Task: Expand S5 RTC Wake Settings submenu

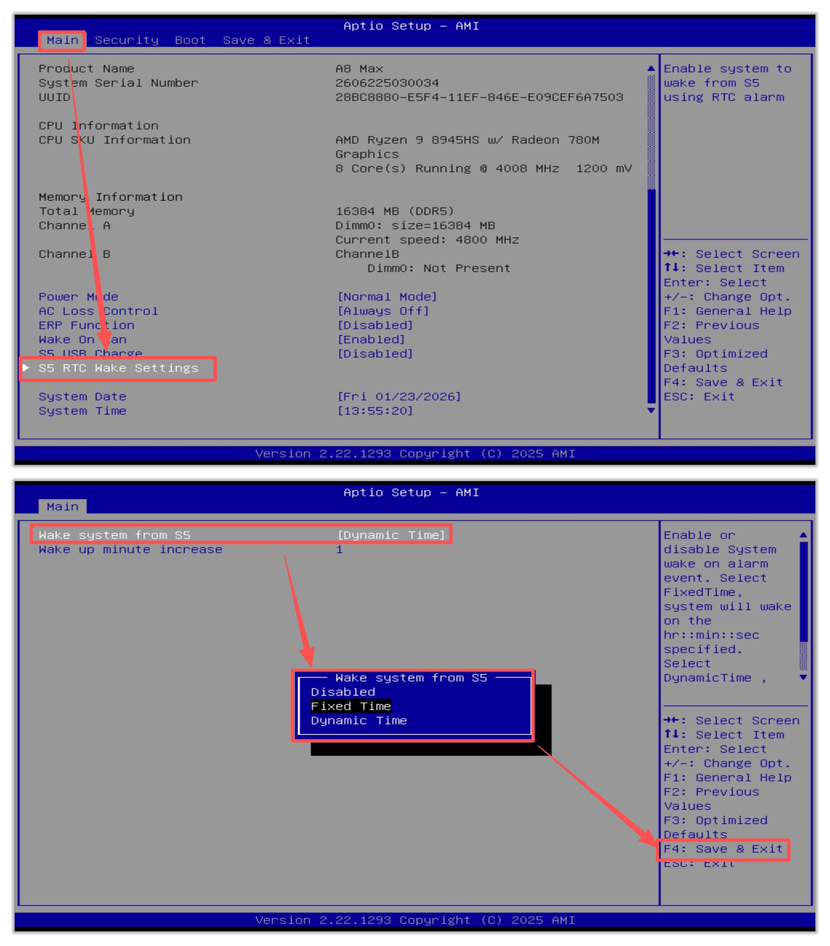Action: [118, 368]
